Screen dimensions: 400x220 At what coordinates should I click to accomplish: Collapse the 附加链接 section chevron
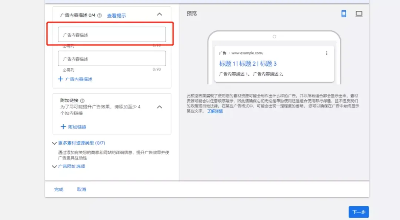tap(159, 107)
